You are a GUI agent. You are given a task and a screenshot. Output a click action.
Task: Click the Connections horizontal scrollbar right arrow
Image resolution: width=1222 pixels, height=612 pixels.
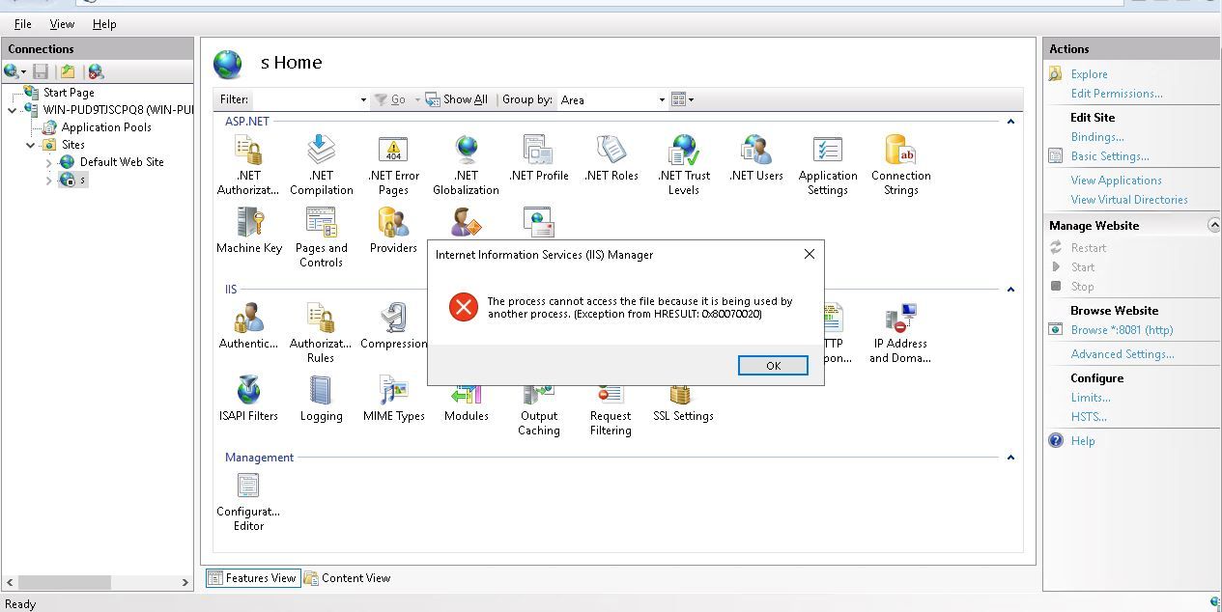tap(185, 582)
